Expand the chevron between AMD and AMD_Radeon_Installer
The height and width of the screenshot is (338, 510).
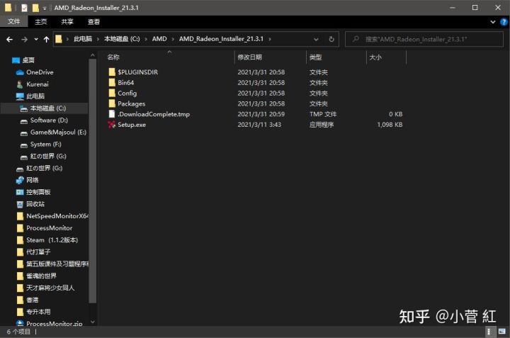[x=173, y=39]
